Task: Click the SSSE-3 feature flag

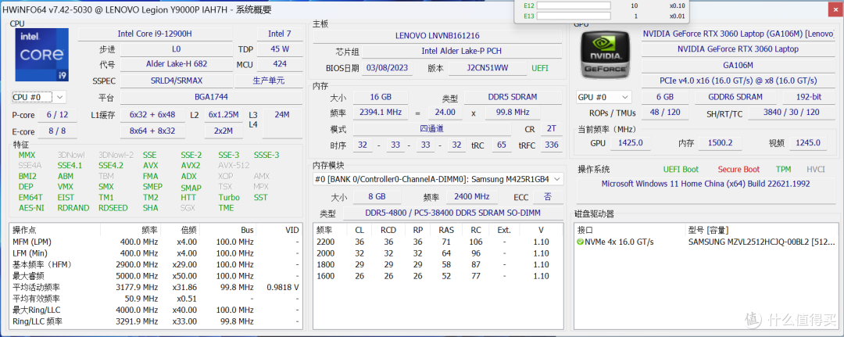Action: pos(266,155)
